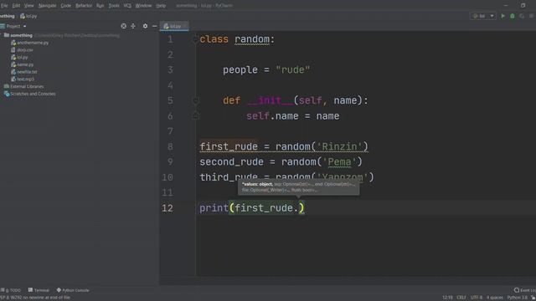Expand Scratches and Consoles node
Viewport: 536px width, 301px height.
[30, 94]
